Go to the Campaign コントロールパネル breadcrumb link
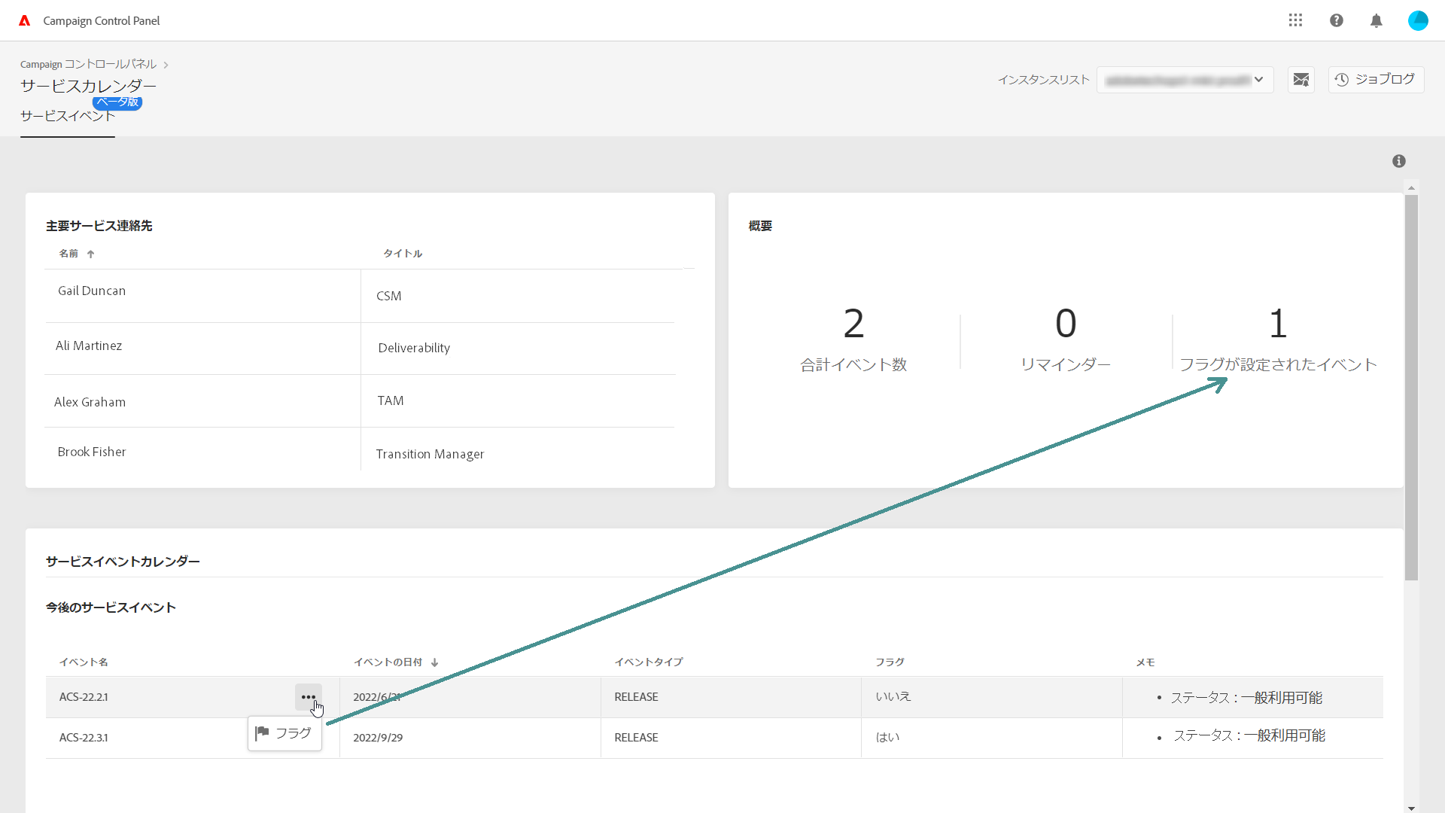1445x813 pixels. (88, 64)
